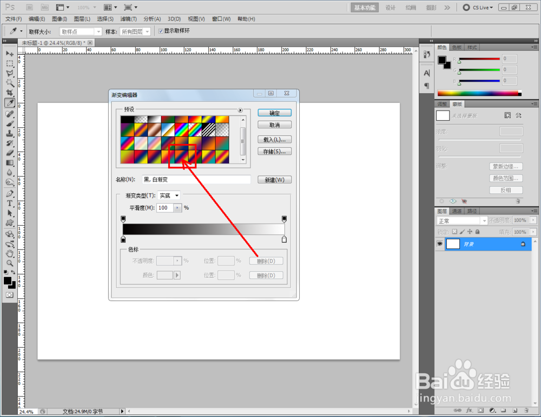This screenshot has width=541, height=417.
Task: Select the Horizontal Type tool
Action: [x=10, y=203]
